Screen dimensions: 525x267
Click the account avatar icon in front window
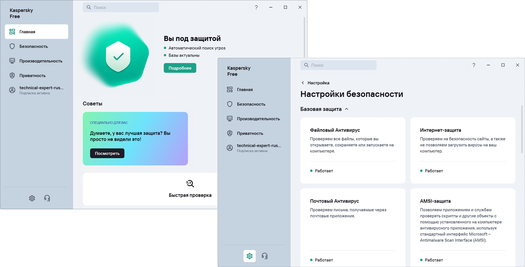click(230, 148)
